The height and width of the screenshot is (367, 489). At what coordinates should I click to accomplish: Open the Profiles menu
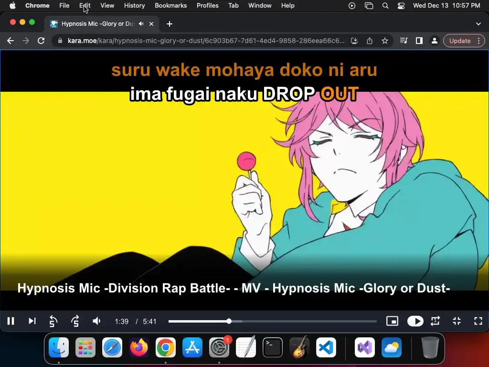click(207, 6)
